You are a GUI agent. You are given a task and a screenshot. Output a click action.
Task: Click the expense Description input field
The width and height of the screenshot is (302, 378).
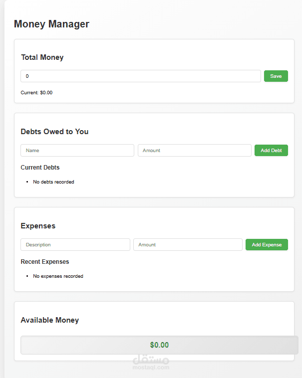[75, 245]
